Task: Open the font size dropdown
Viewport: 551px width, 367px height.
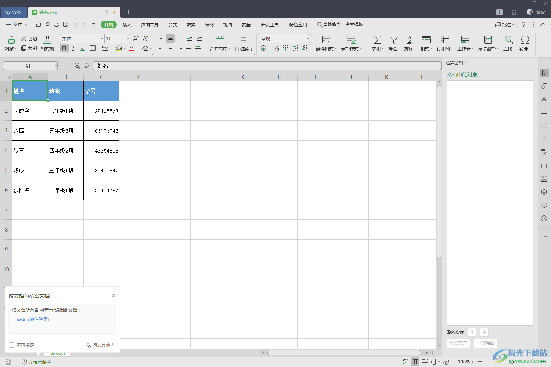Action: pos(128,39)
